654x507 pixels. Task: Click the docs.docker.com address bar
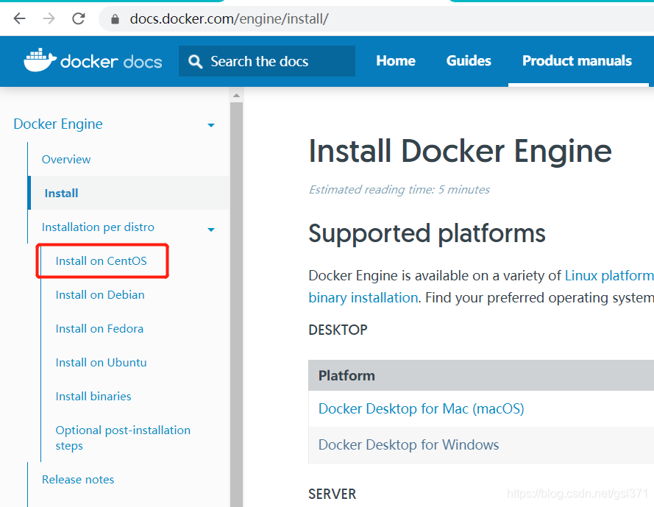pos(375,19)
